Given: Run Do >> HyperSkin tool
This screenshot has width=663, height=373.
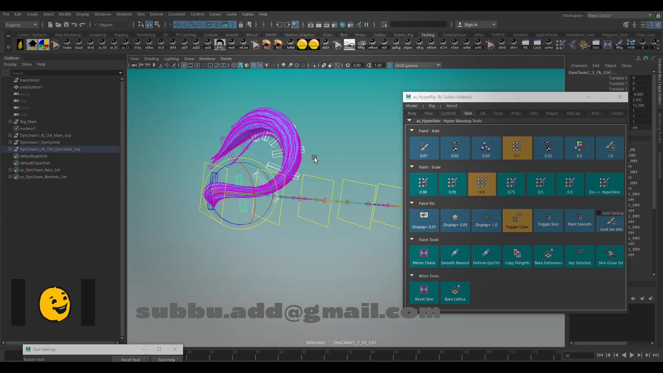Looking at the screenshot, I should [x=604, y=184].
